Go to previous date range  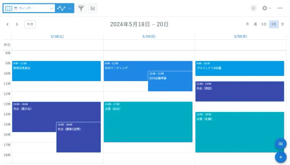click(x=8, y=24)
